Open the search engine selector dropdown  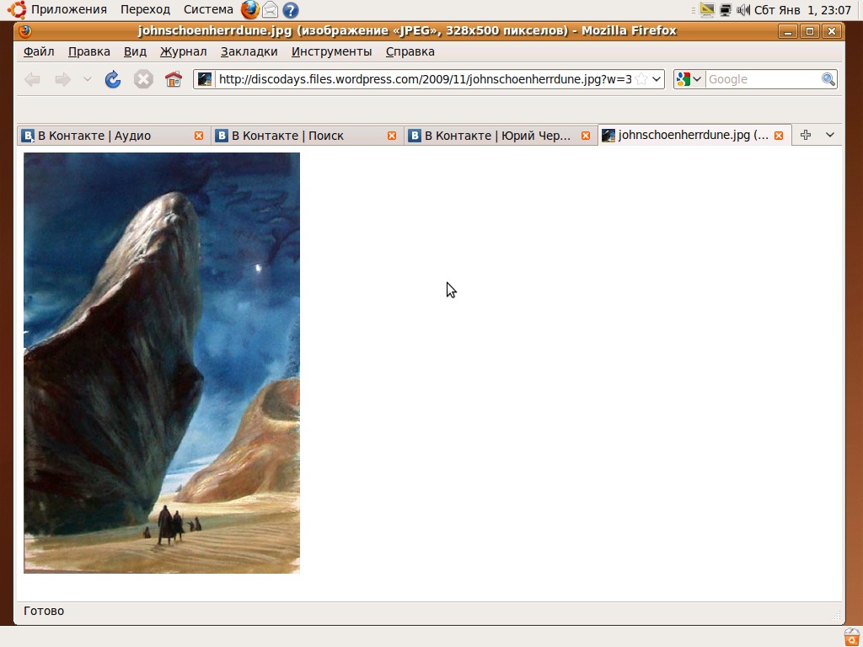[689, 79]
